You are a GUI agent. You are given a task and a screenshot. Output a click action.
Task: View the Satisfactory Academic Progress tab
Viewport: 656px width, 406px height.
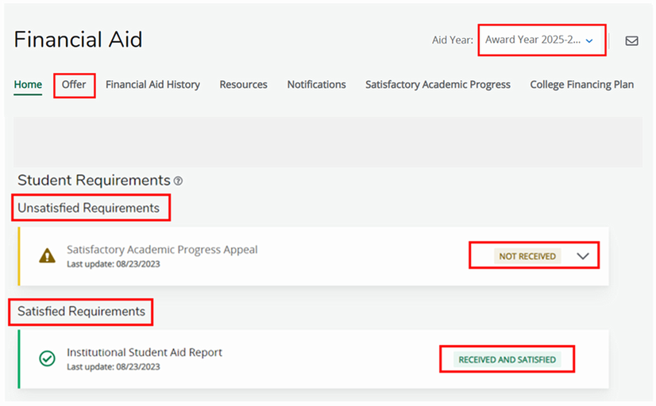click(438, 84)
